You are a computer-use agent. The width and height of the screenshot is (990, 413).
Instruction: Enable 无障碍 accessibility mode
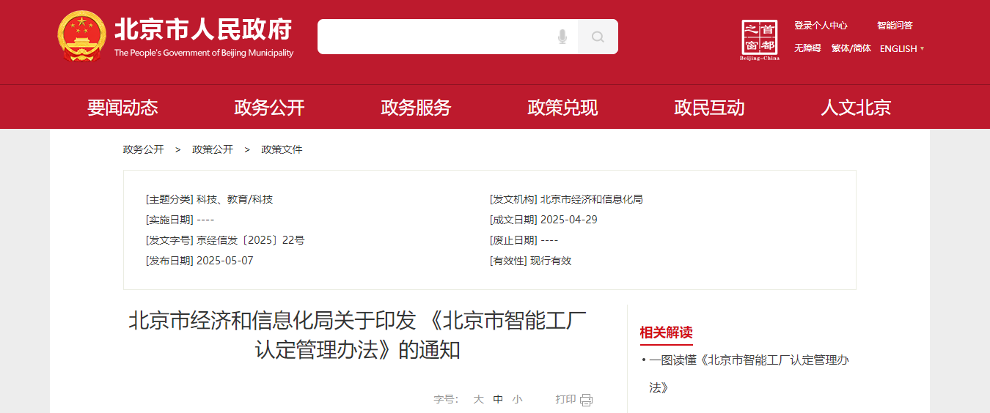tap(807, 48)
